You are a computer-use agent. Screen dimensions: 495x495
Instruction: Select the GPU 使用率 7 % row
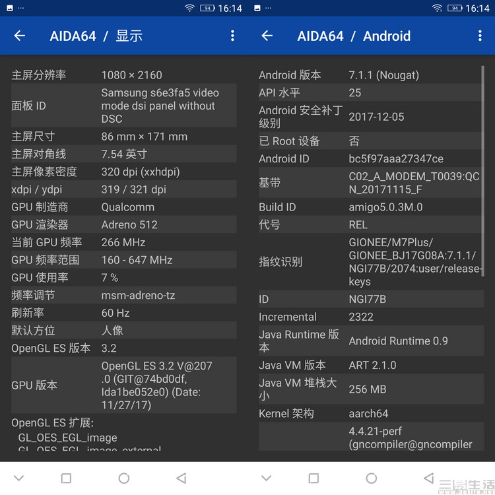point(124,277)
